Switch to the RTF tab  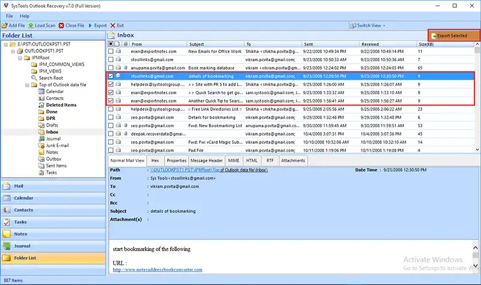(x=270, y=160)
